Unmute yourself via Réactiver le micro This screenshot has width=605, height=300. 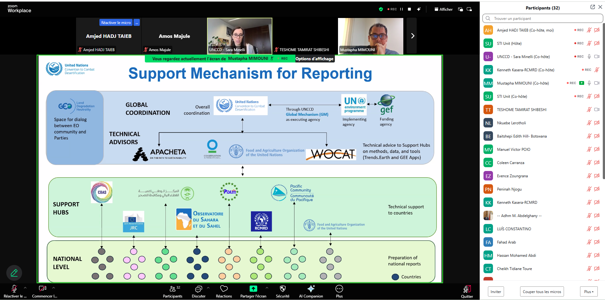coord(14,291)
